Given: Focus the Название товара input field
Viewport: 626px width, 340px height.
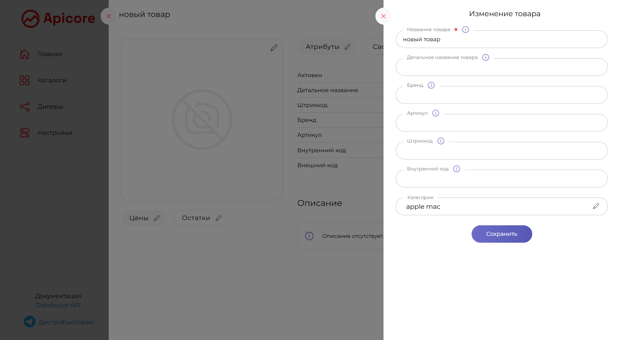Looking at the screenshot, I should click(501, 40).
